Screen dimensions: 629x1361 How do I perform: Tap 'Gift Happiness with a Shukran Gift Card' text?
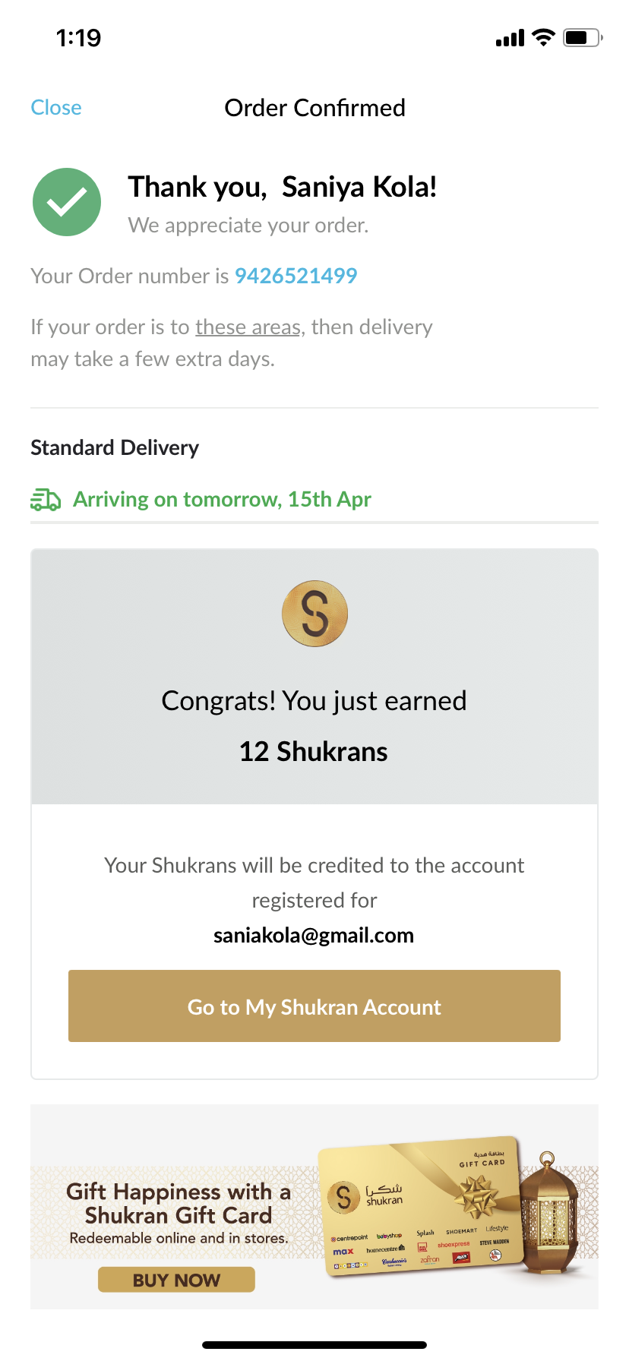coord(179,1203)
